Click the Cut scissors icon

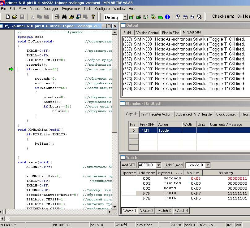pyautogui.click(x=32, y=17)
